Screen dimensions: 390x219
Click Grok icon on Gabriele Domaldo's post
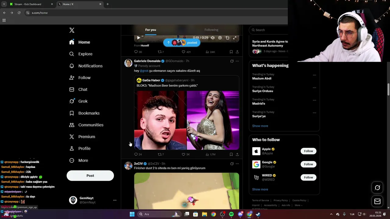(232, 61)
